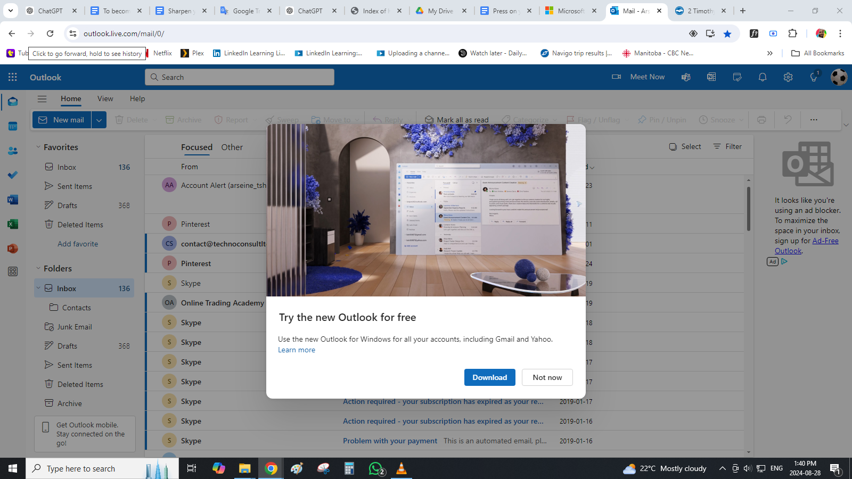
Task: Expand the New mail dropdown arrow
Action: [99, 120]
